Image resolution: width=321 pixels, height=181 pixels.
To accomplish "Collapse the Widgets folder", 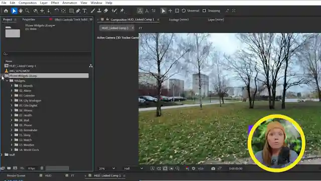I will [x=7, y=81].
